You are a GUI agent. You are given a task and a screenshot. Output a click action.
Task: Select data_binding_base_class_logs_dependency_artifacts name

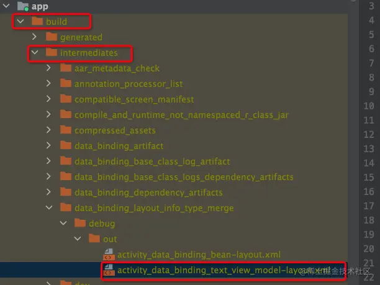coord(184,177)
